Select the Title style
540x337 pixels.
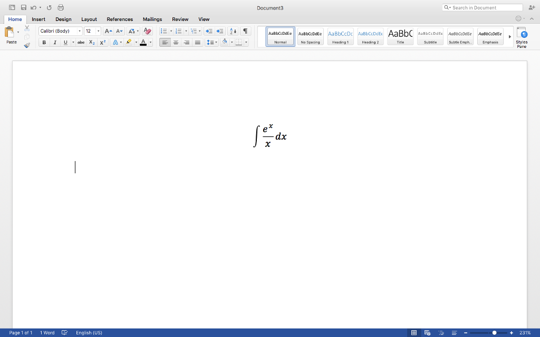click(400, 36)
